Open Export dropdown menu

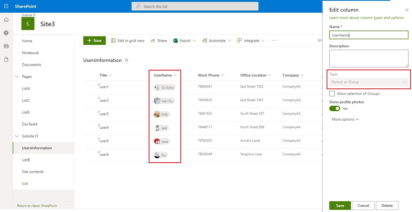pos(194,41)
